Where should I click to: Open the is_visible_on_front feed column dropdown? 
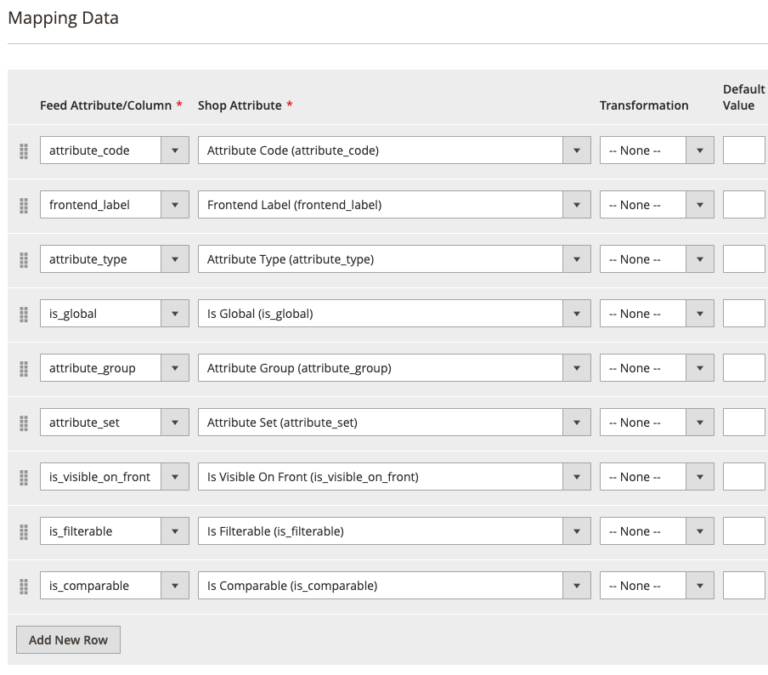point(115,476)
